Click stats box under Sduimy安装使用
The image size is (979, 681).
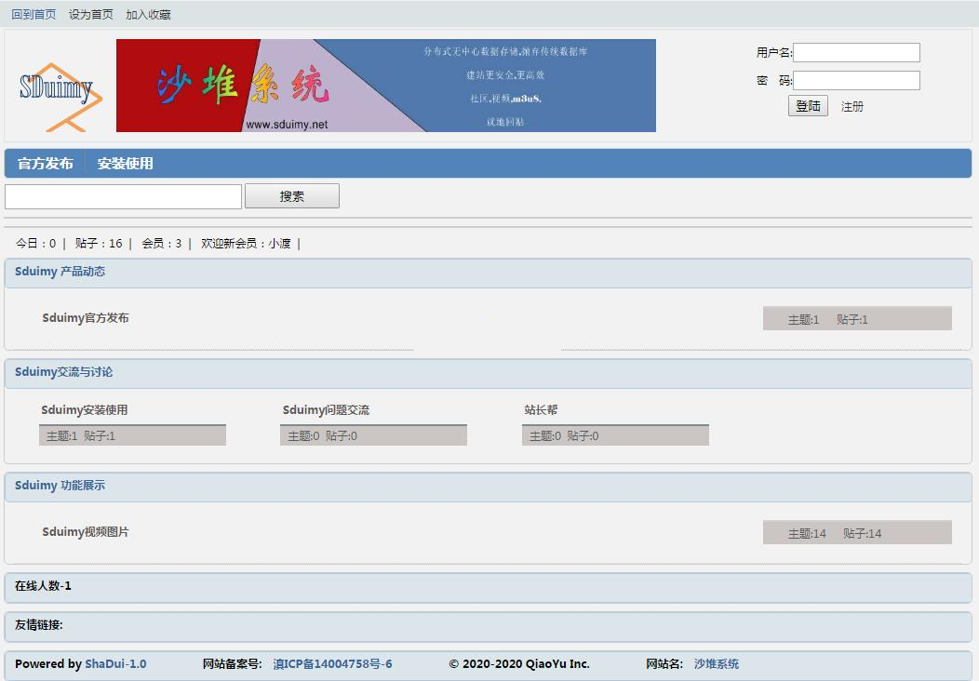click(x=132, y=435)
